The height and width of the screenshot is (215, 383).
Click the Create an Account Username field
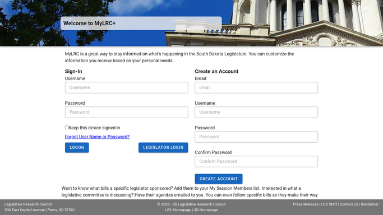tap(256, 112)
